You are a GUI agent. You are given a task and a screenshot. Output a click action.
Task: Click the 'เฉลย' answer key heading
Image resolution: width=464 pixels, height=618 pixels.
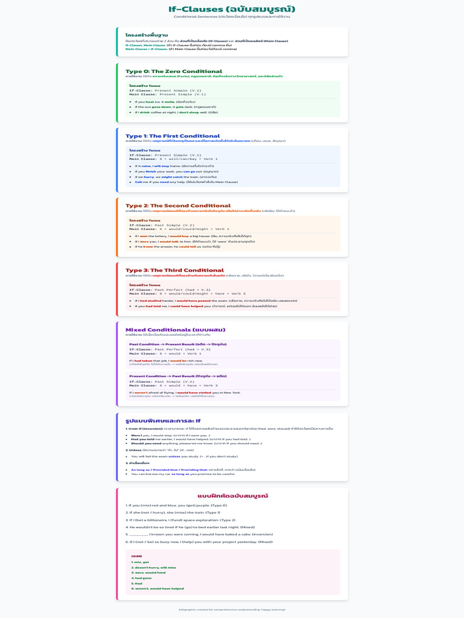pos(137,556)
